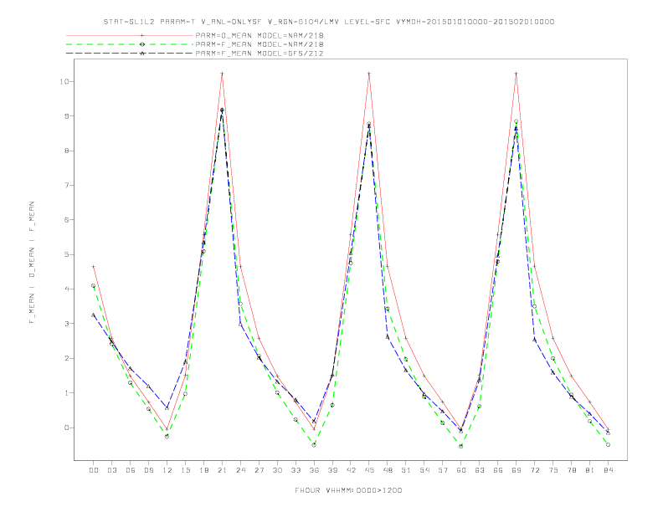Viewport: 663px width, 512px height.
Task: Click the green circle data point at hour 36
Action: [x=314, y=445]
